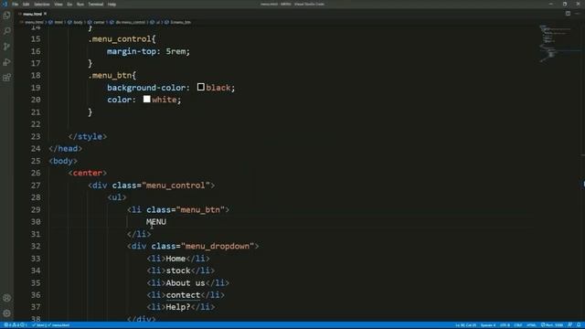This screenshot has width=585, height=329.
Task: Click the MENU text on line 30
Action: (156, 222)
